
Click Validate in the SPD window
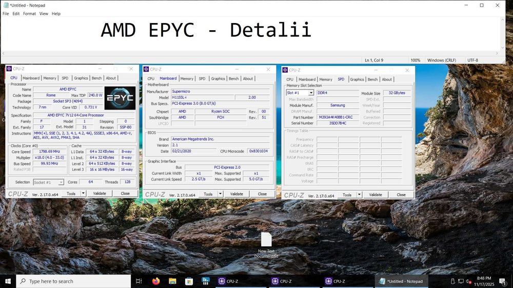pos(376,195)
